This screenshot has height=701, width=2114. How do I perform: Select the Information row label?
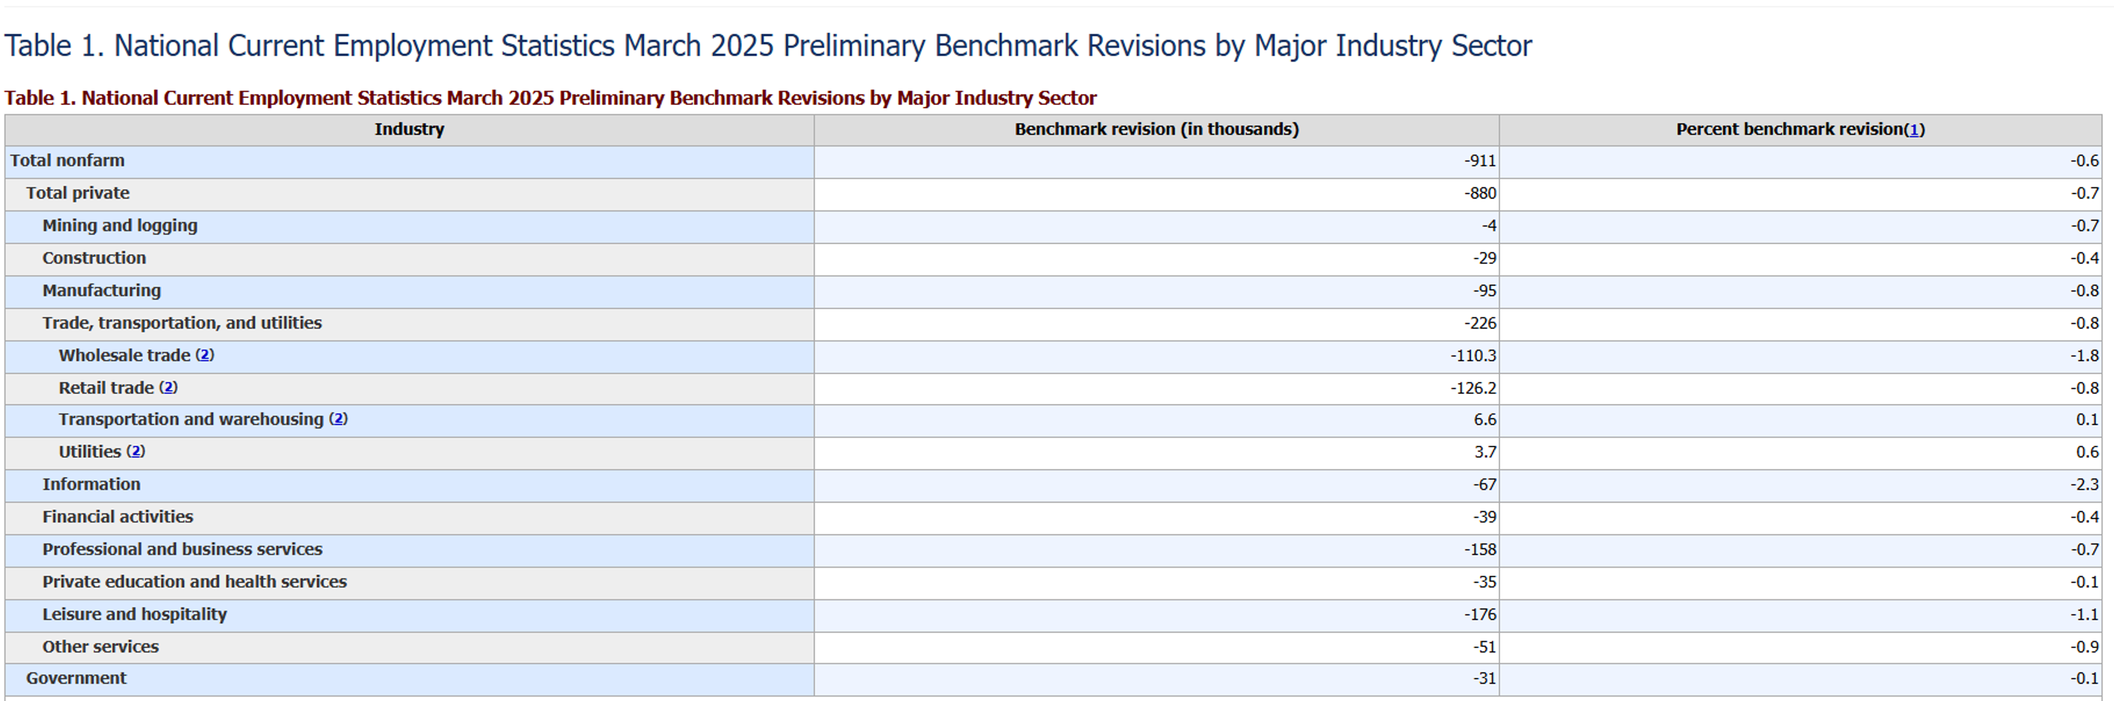coord(92,485)
